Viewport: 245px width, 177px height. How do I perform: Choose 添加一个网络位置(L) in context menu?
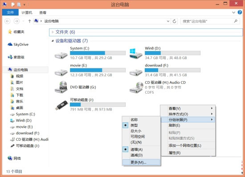(x=188, y=146)
